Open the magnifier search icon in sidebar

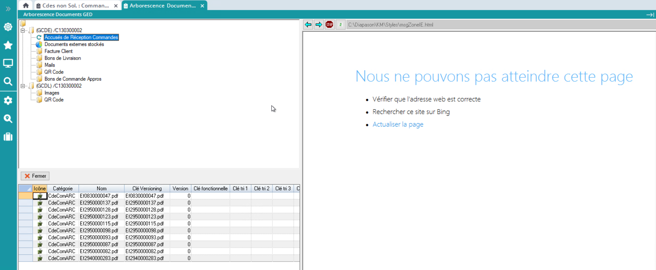(8, 81)
